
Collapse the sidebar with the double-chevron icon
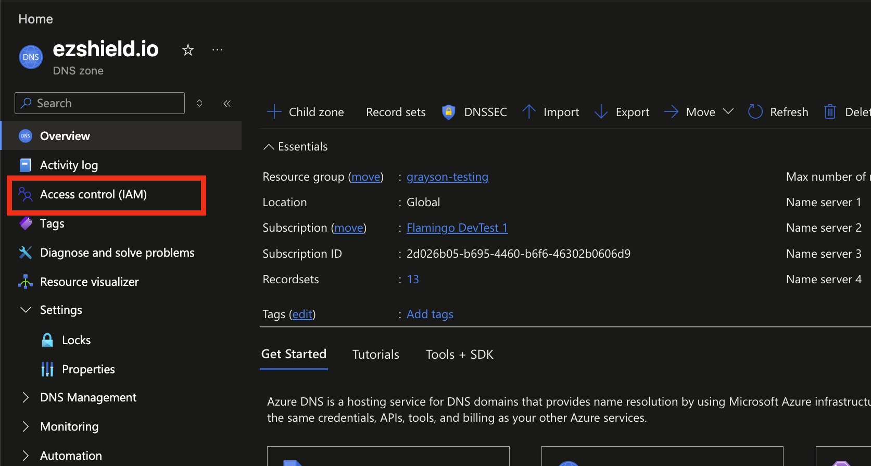(x=227, y=104)
